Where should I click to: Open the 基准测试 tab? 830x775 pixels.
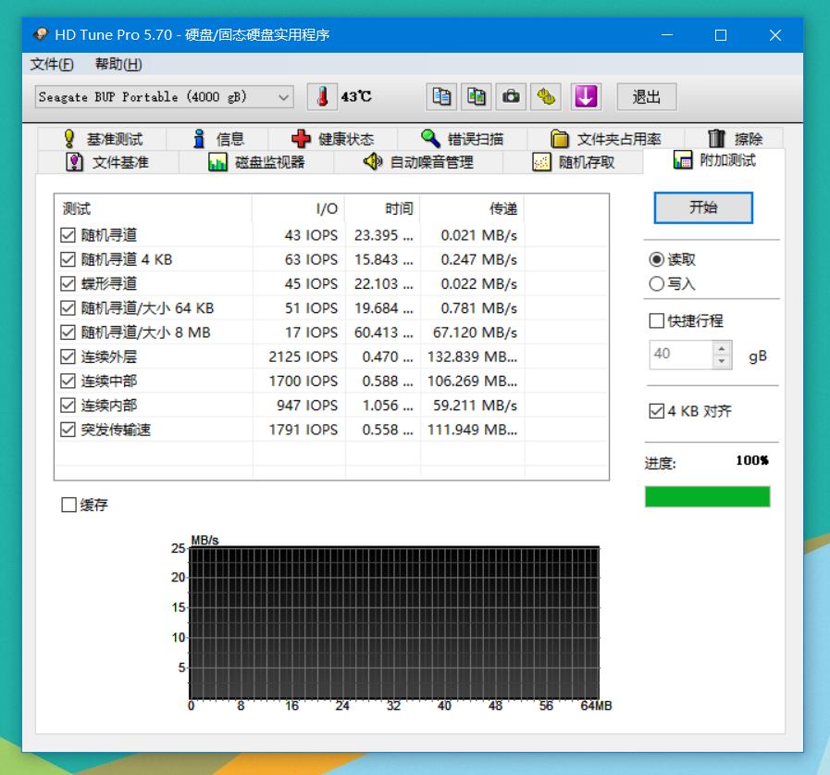[102, 139]
